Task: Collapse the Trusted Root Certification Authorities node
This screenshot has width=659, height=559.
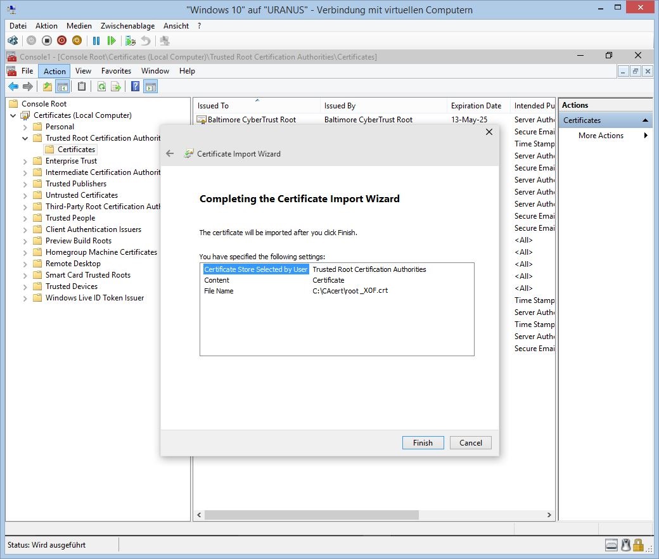Action: coord(25,138)
